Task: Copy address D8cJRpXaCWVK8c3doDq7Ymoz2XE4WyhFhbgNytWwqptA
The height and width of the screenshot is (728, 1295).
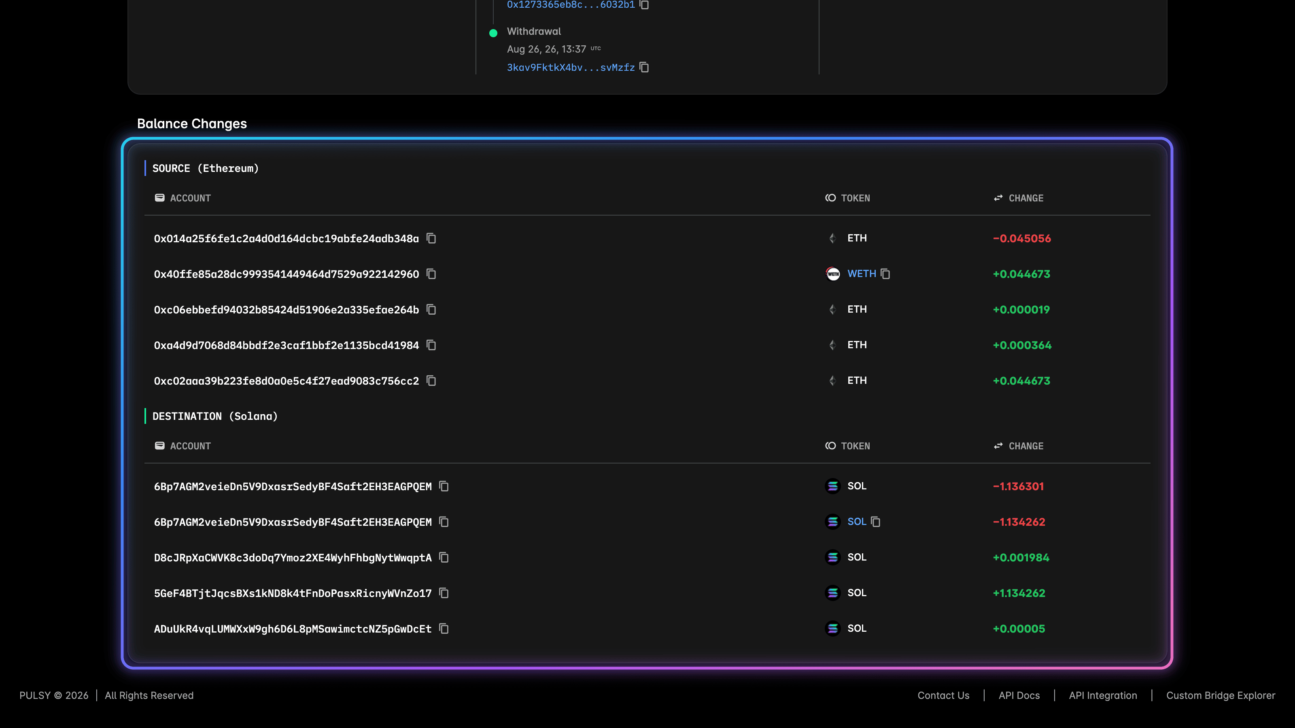Action: click(x=444, y=558)
